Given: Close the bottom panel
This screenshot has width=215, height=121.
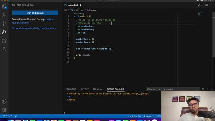Looking at the screenshot, I should tap(212, 89).
